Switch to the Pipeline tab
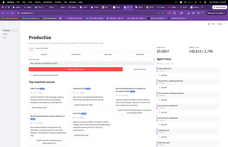This screenshot has width=228, height=147. point(31,48)
